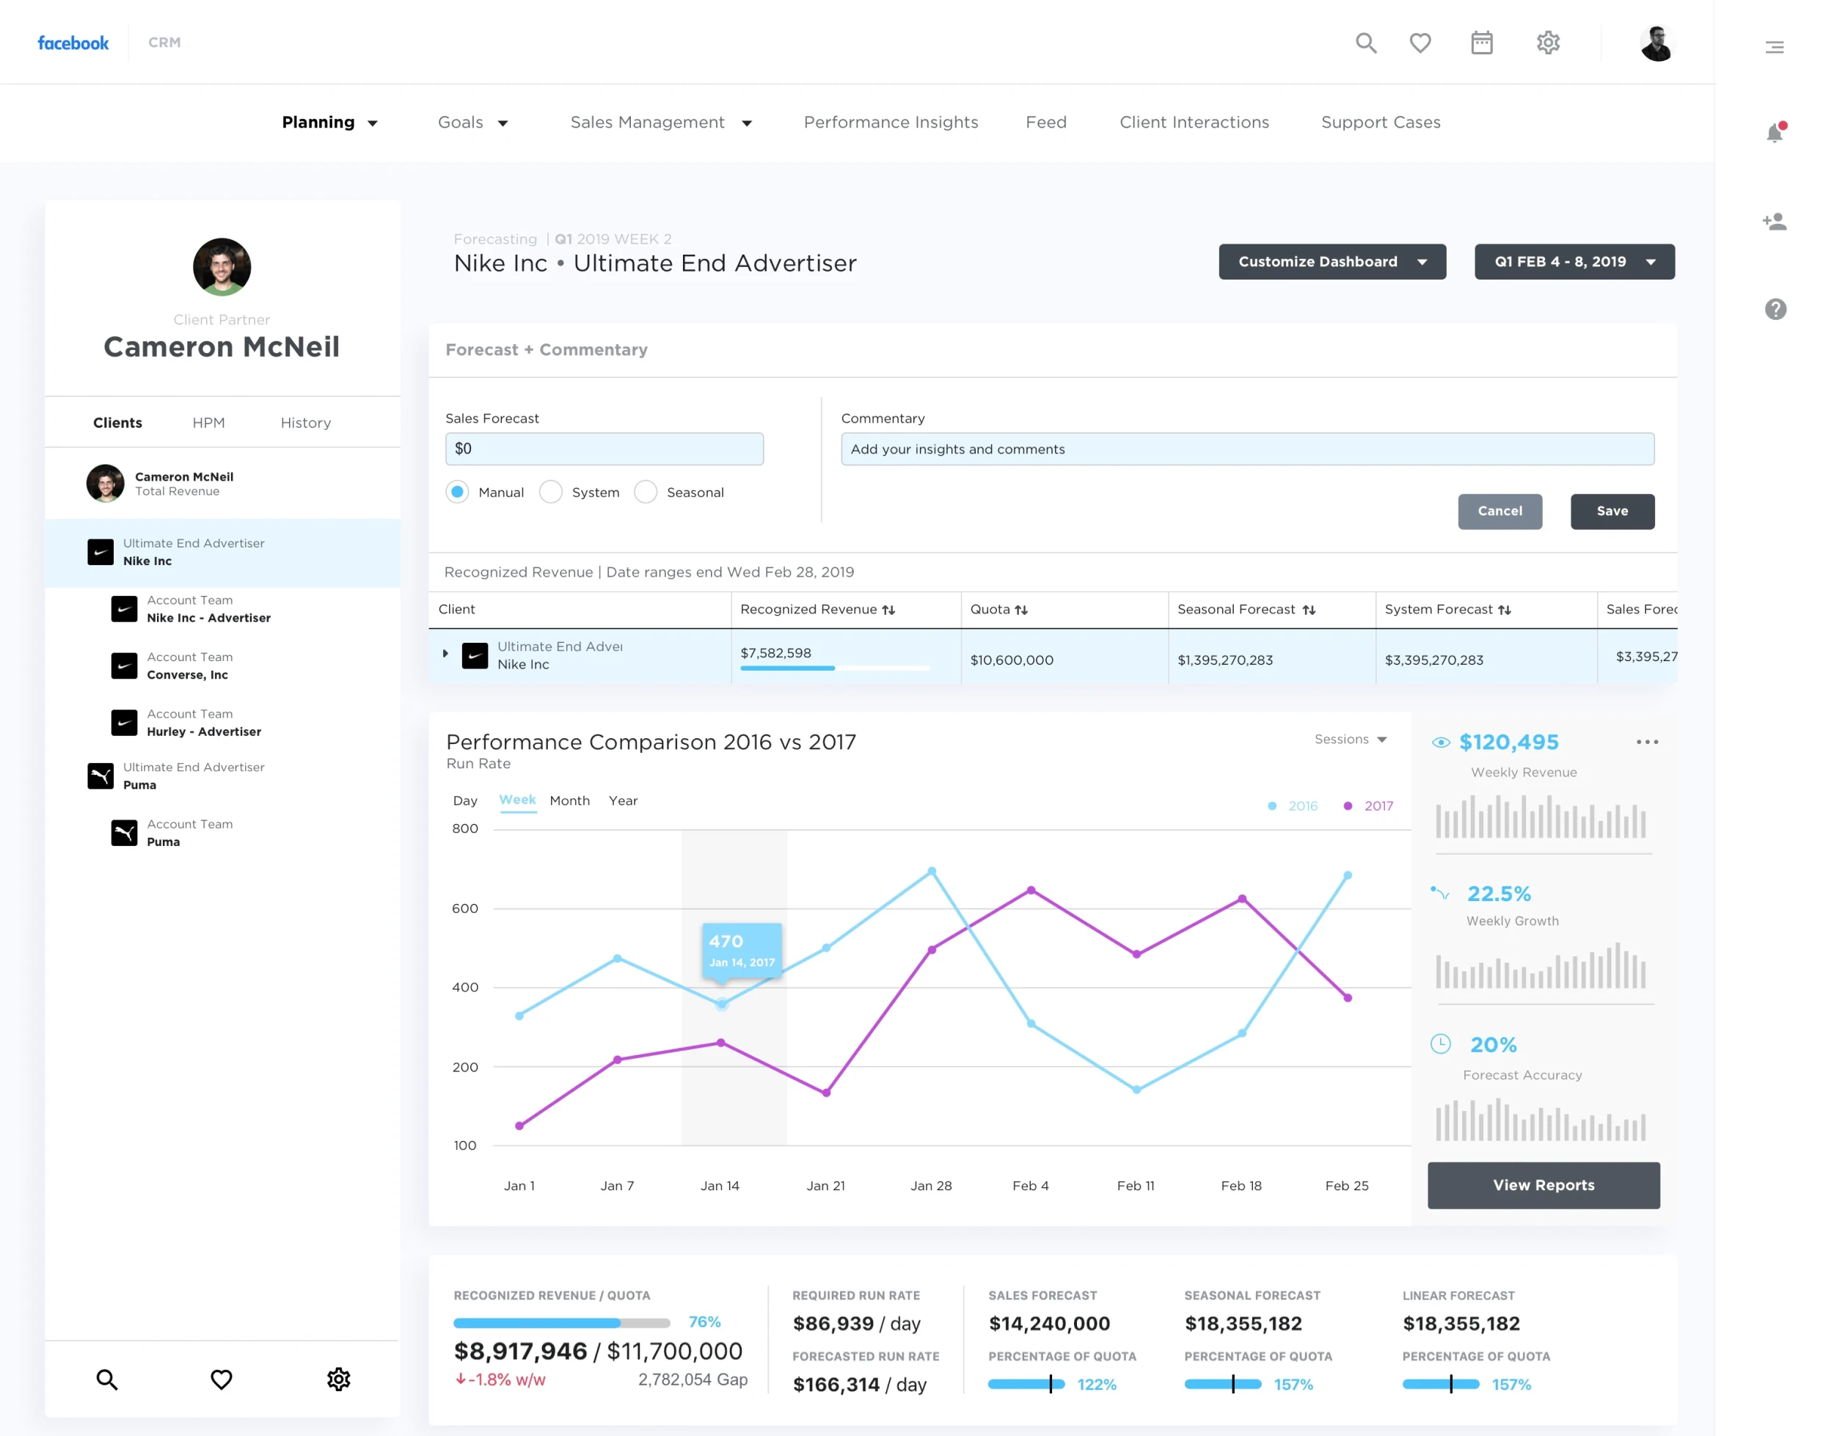Click the search icon in top header

(x=1366, y=43)
